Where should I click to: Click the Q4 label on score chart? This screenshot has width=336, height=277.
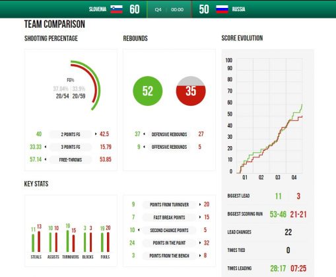click(x=294, y=177)
